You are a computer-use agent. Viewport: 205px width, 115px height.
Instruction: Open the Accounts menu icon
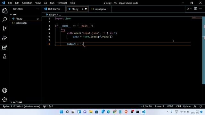[4, 90]
